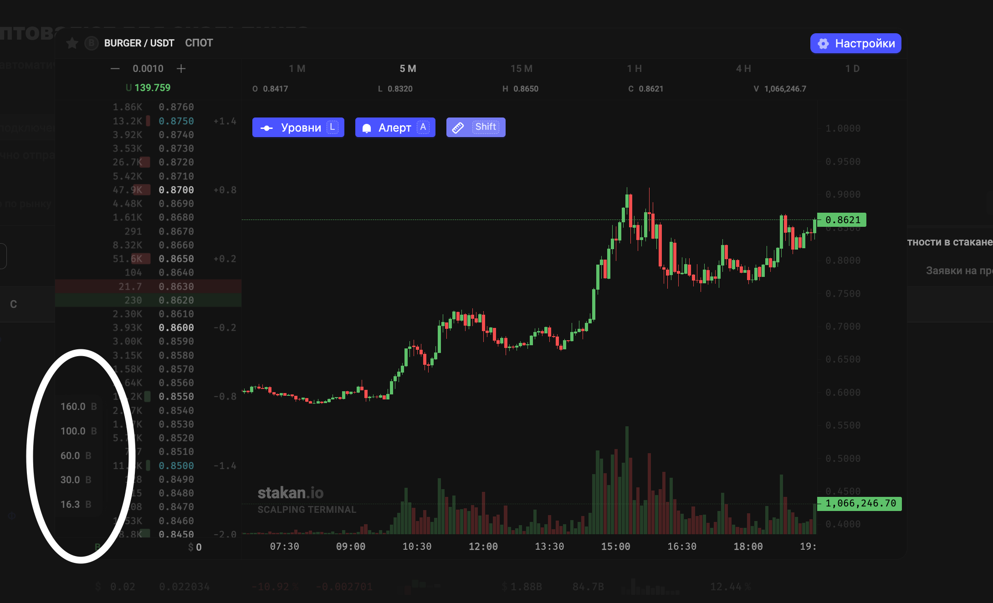This screenshot has height=603, width=993.
Task: Click order book price 0.8750
Action: coord(176,121)
